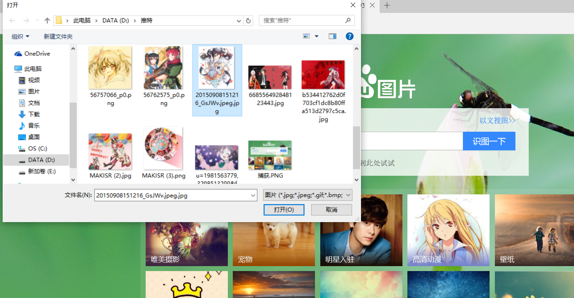Select the OS (C:) drive
The width and height of the screenshot is (574, 298).
[33, 148]
